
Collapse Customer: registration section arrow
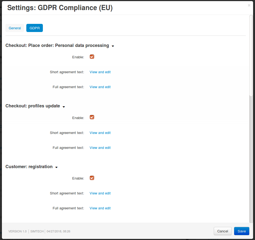tap(56, 167)
